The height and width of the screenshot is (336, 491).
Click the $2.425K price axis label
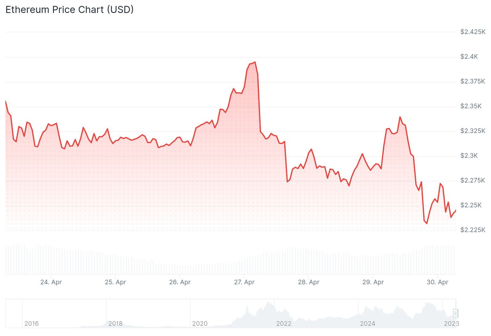point(473,32)
